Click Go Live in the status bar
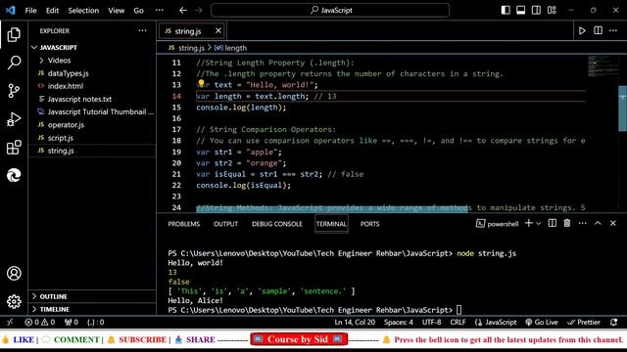The width and height of the screenshot is (627, 352). 541,322
